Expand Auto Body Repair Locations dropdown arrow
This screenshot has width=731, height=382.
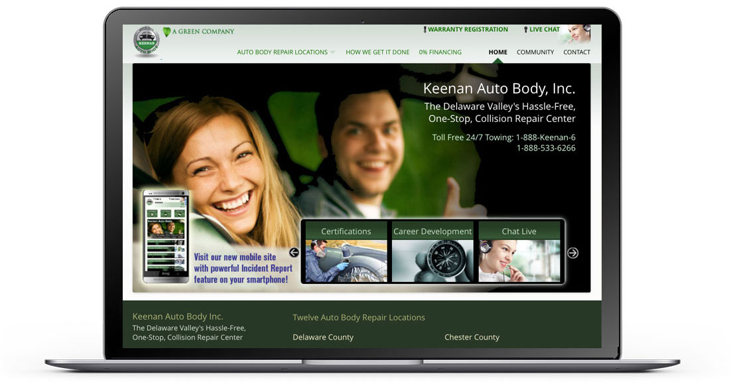[333, 52]
